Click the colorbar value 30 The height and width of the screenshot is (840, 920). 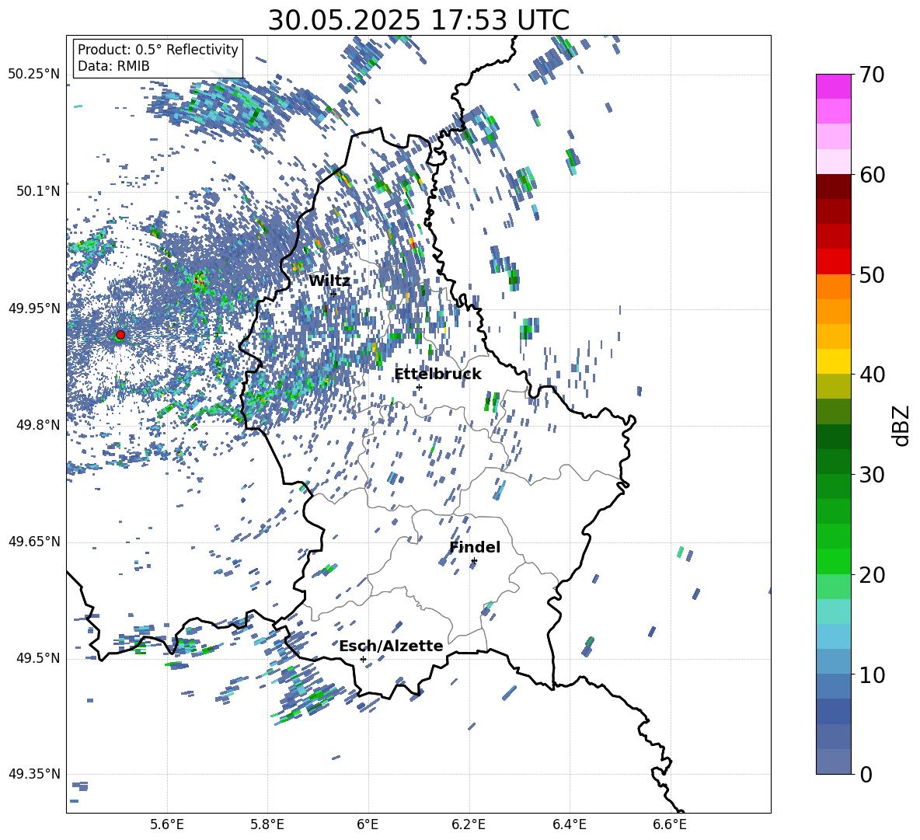(872, 475)
